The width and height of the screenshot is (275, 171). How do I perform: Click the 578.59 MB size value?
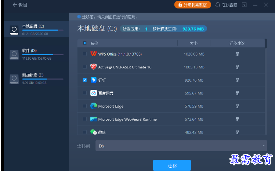(x=194, y=106)
